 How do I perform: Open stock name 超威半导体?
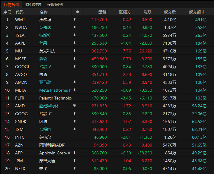[x=49, y=106]
